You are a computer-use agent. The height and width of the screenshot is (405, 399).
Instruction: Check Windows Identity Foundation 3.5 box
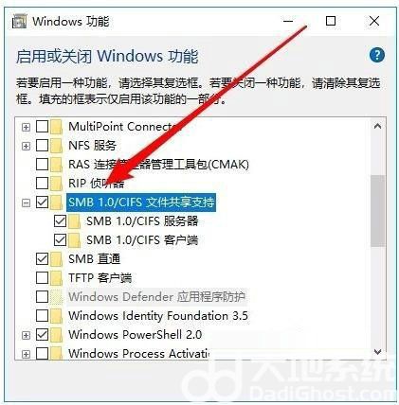click(42, 315)
